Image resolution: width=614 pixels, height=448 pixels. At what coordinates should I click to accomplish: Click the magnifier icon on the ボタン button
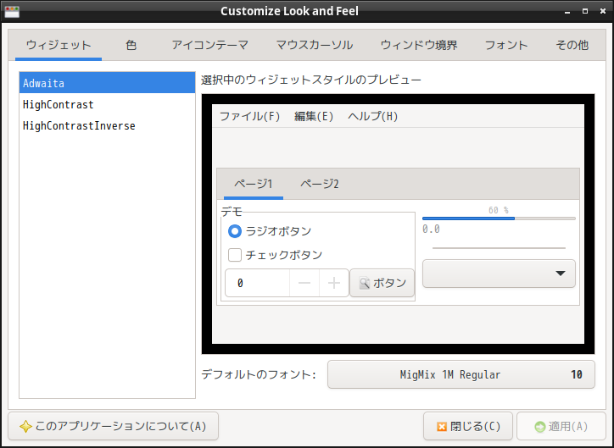tap(364, 284)
